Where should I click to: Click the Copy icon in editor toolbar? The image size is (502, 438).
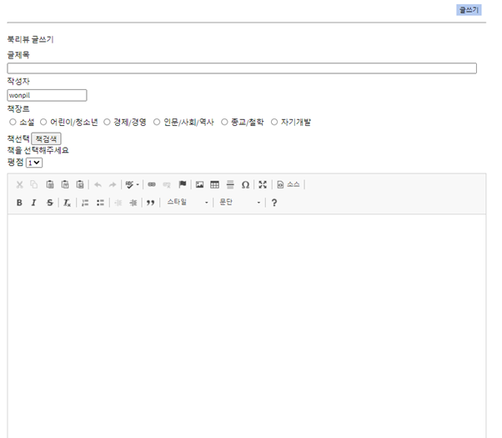tap(33, 184)
